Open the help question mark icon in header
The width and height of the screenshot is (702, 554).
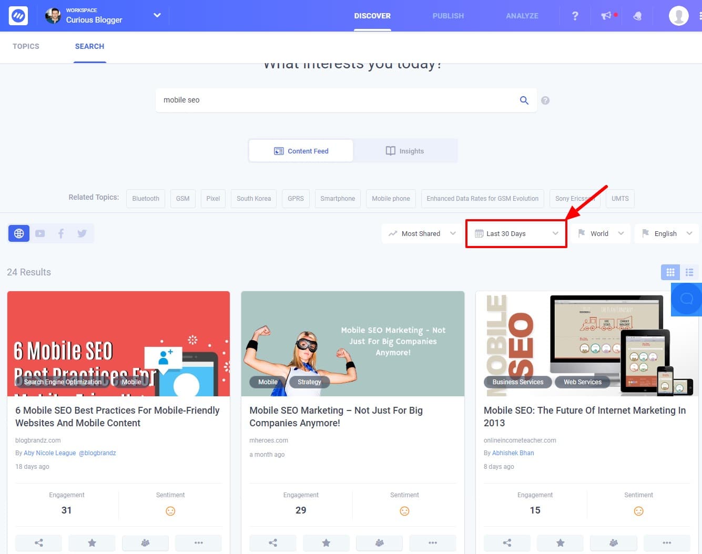[x=575, y=16]
